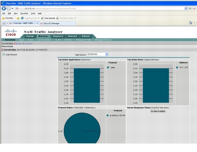
Task: Click the empty New Tab button
Action: [73, 23]
